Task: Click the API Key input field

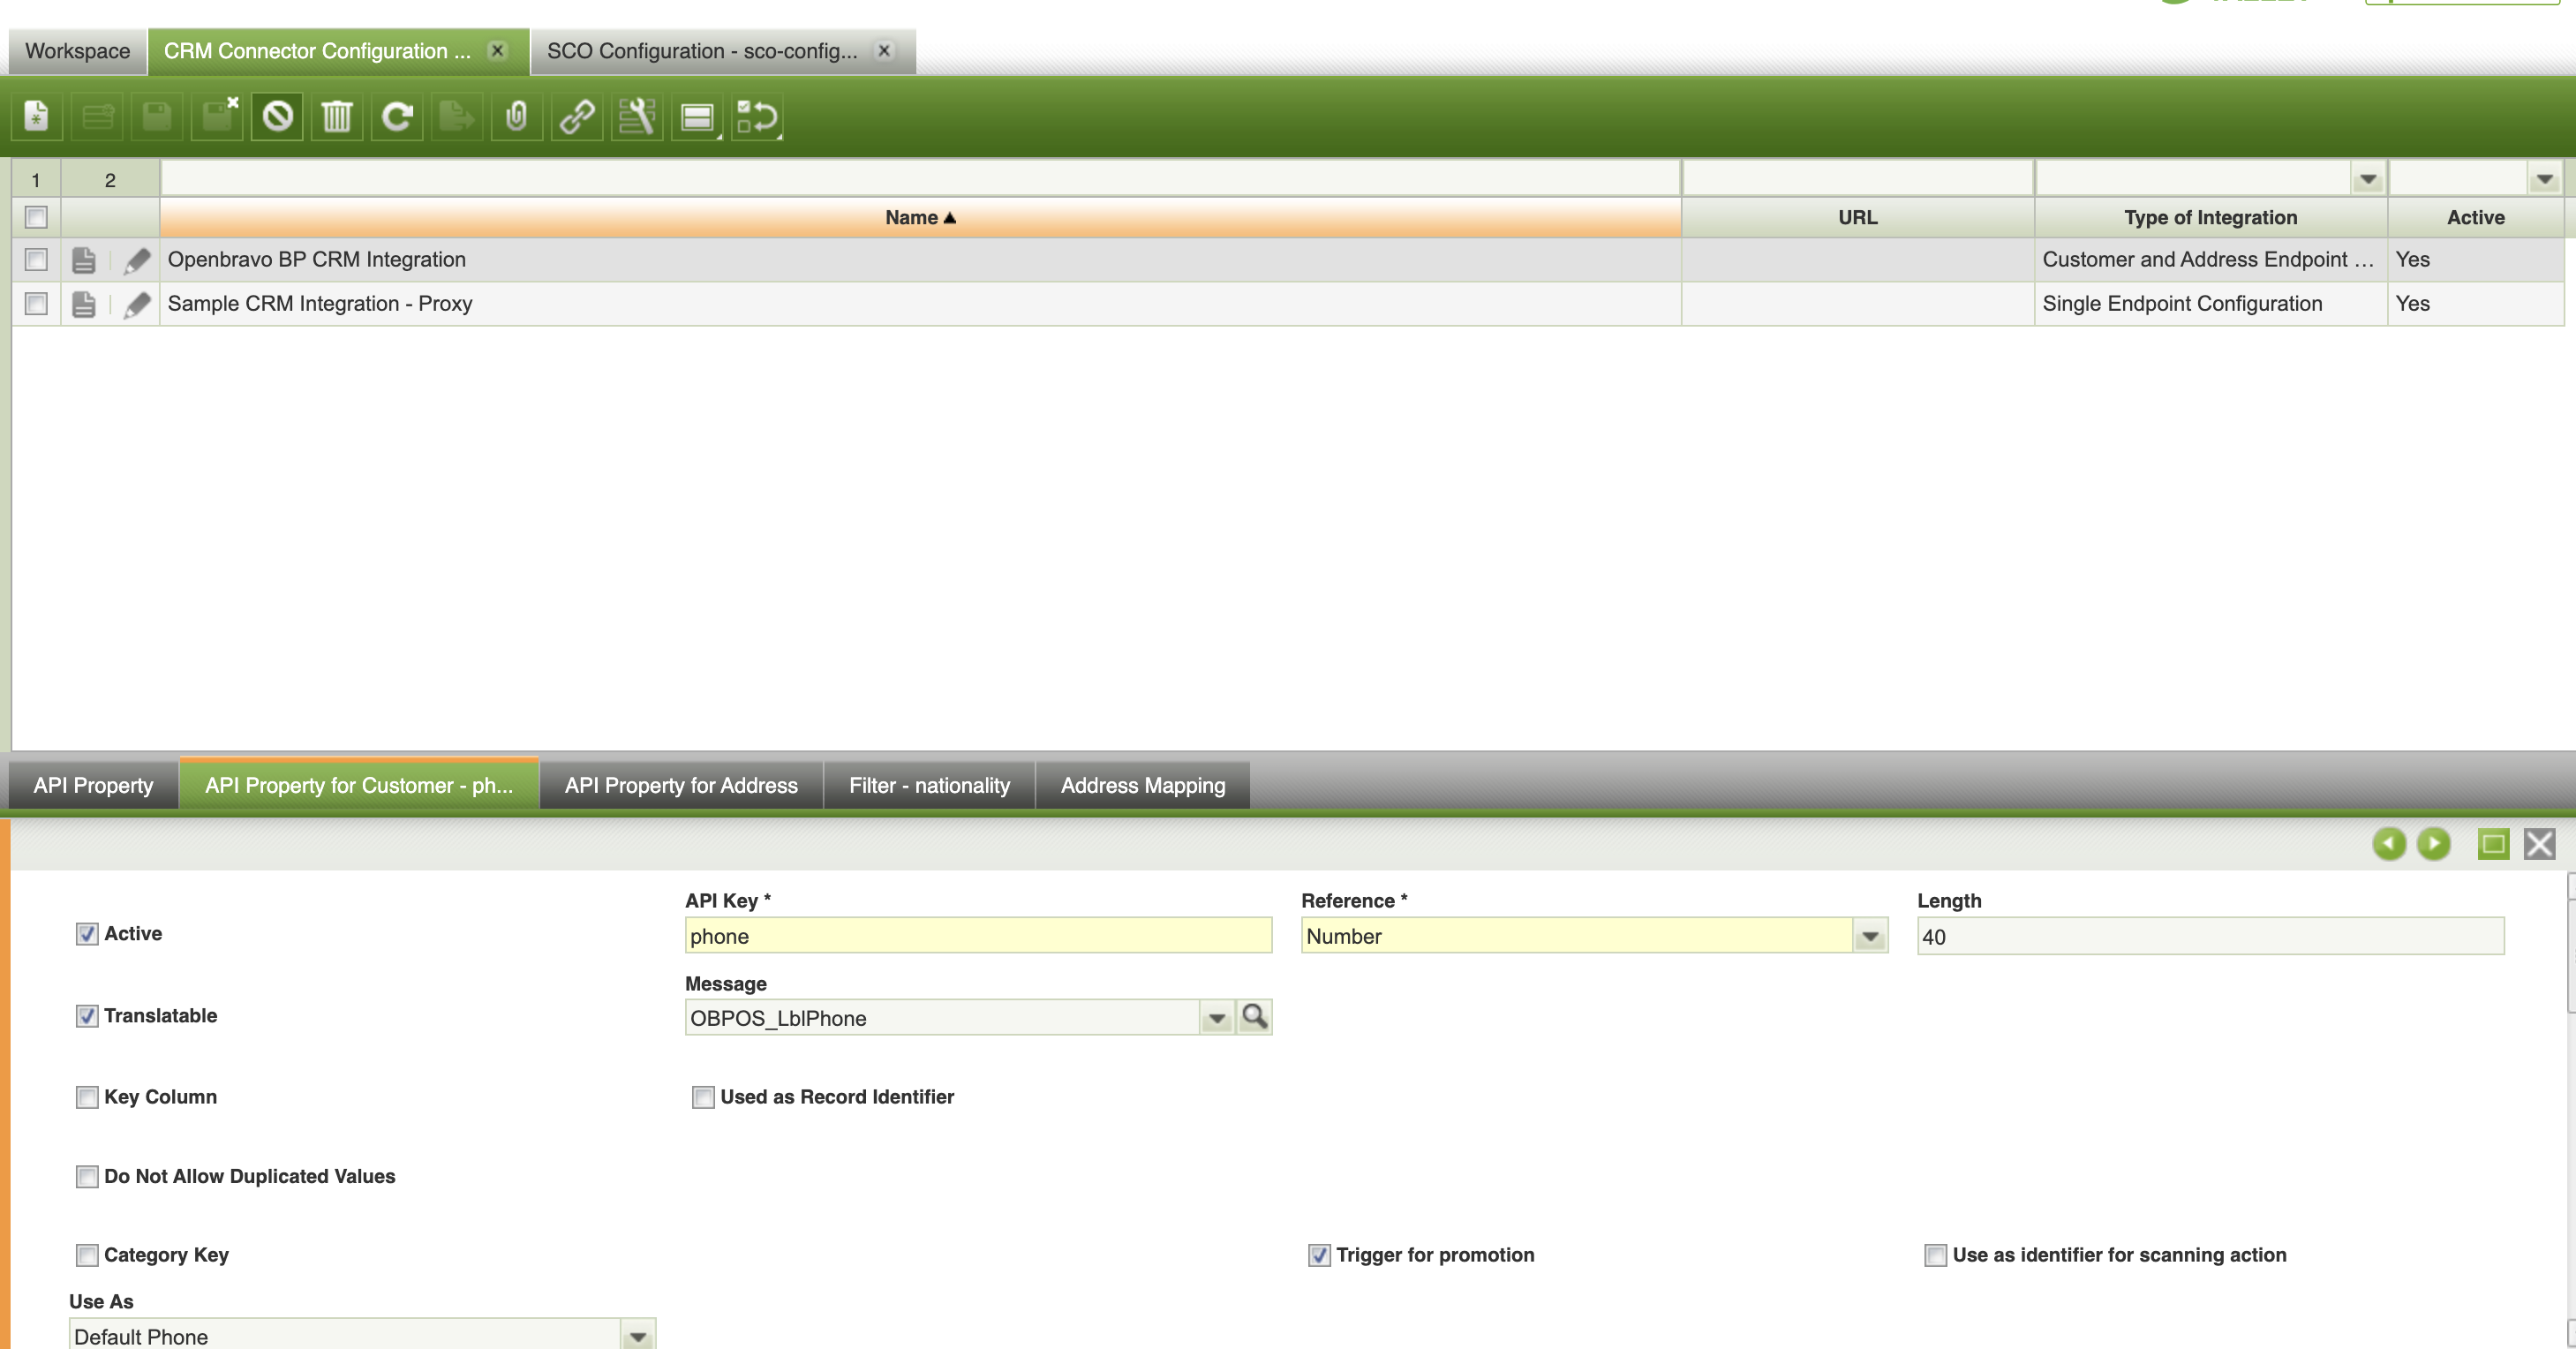Action: [977, 937]
